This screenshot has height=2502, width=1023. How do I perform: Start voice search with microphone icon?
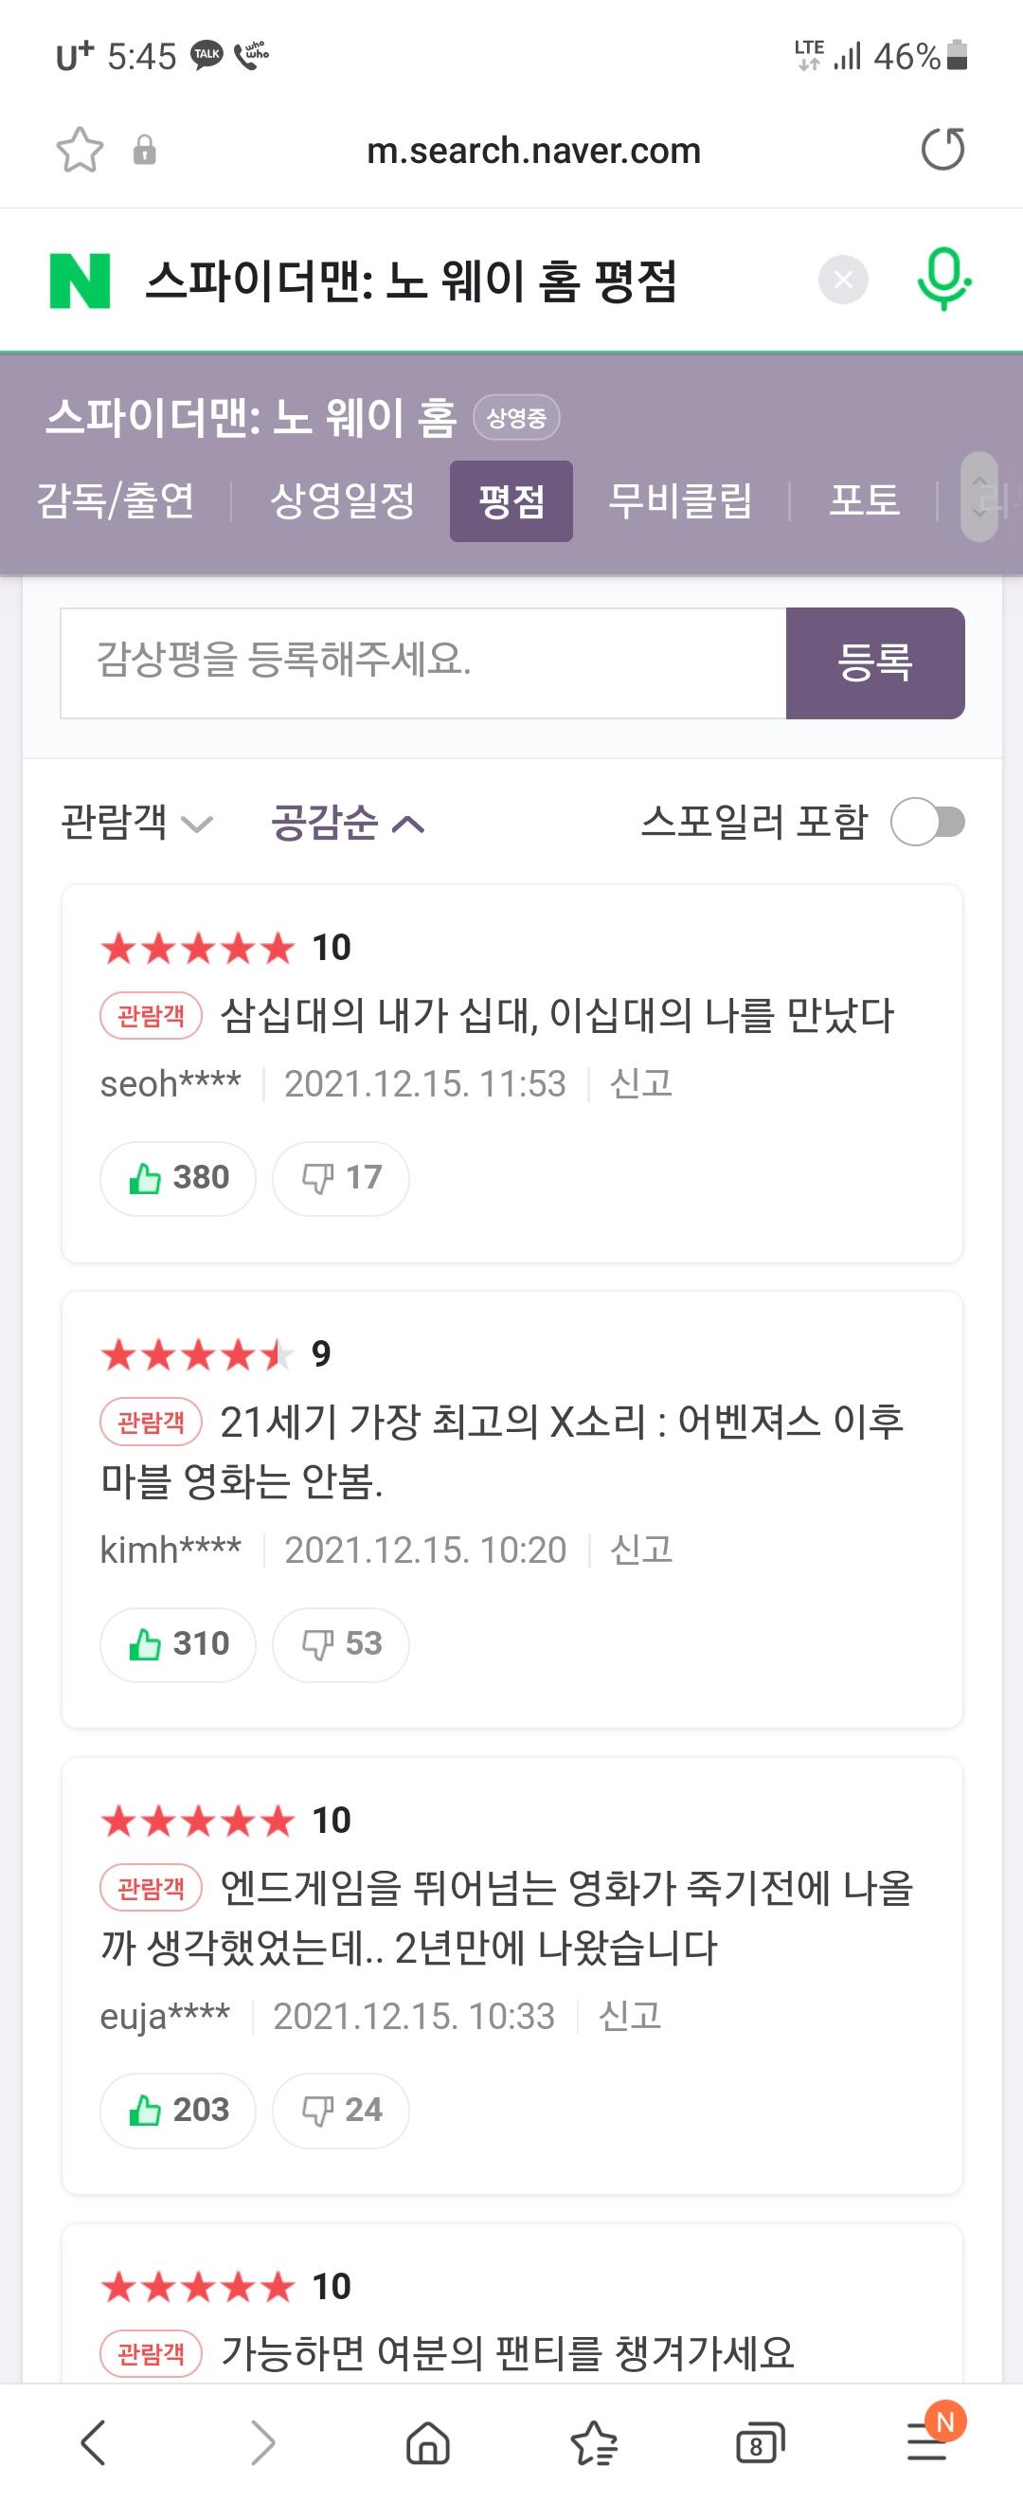click(943, 280)
